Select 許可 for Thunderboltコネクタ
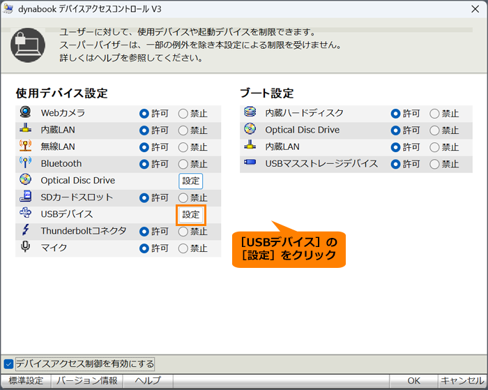Image resolution: width=488 pixels, height=390 pixels. point(144,232)
